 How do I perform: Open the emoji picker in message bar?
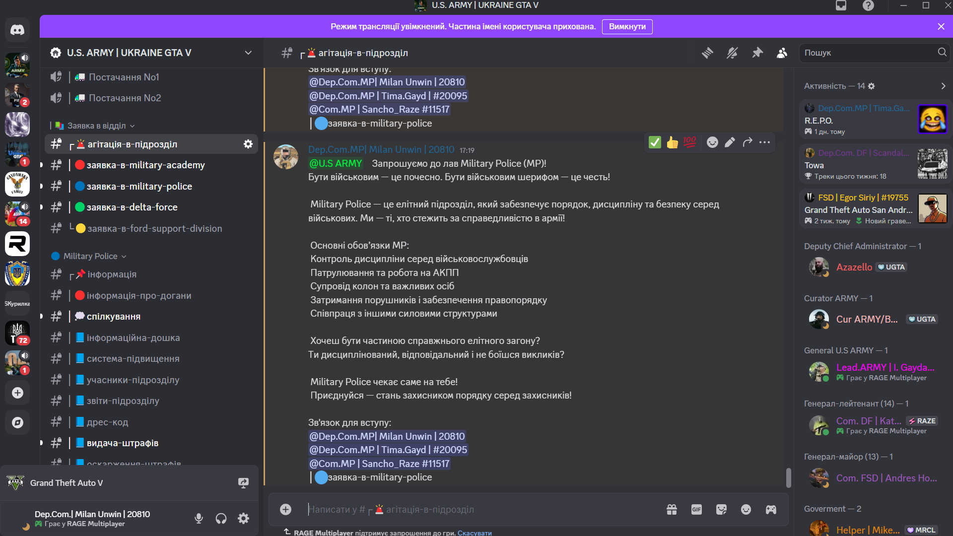(746, 509)
